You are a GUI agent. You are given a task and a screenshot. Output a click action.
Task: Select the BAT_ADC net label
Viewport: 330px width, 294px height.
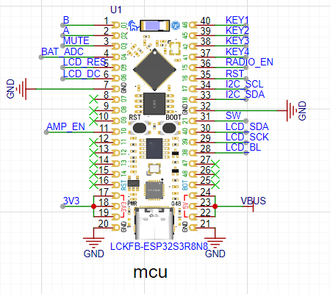[x=62, y=51]
